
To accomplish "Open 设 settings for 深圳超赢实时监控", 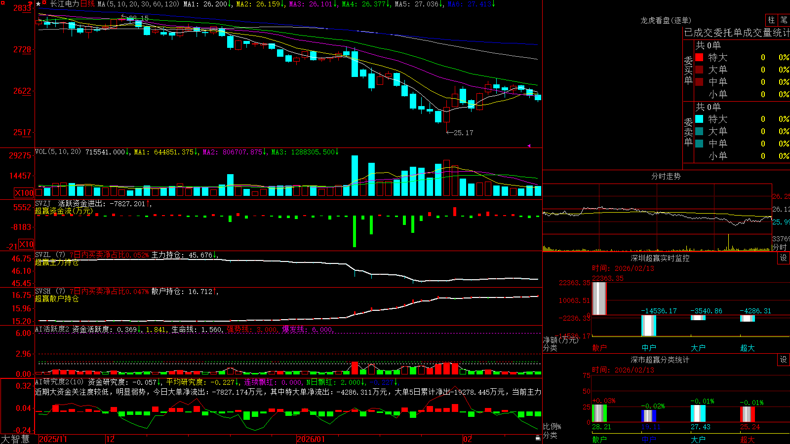I will pyautogui.click(x=784, y=258).
